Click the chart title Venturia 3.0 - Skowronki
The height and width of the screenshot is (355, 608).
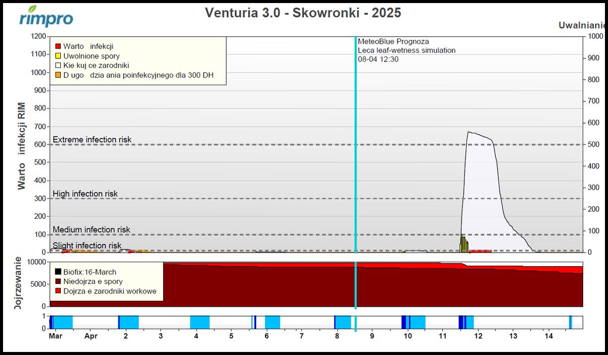(303, 13)
